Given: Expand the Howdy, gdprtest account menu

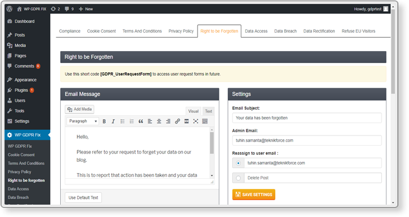Looking at the screenshot, I should tap(371, 9).
